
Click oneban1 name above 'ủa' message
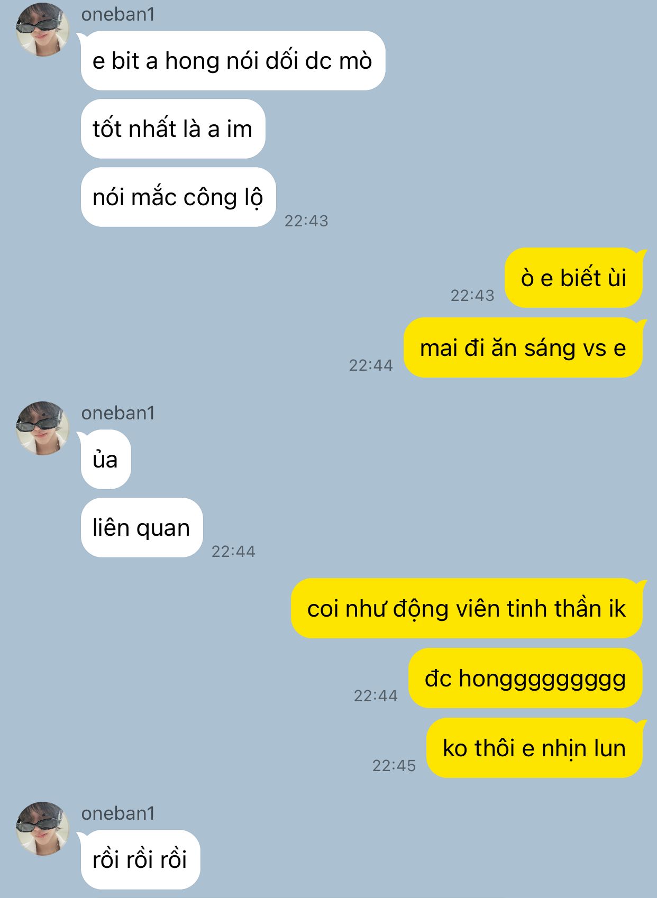click(118, 413)
